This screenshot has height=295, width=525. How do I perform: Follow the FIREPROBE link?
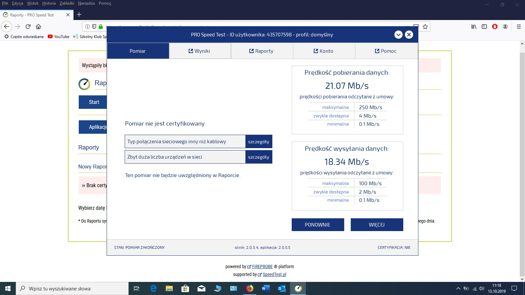[262, 266]
